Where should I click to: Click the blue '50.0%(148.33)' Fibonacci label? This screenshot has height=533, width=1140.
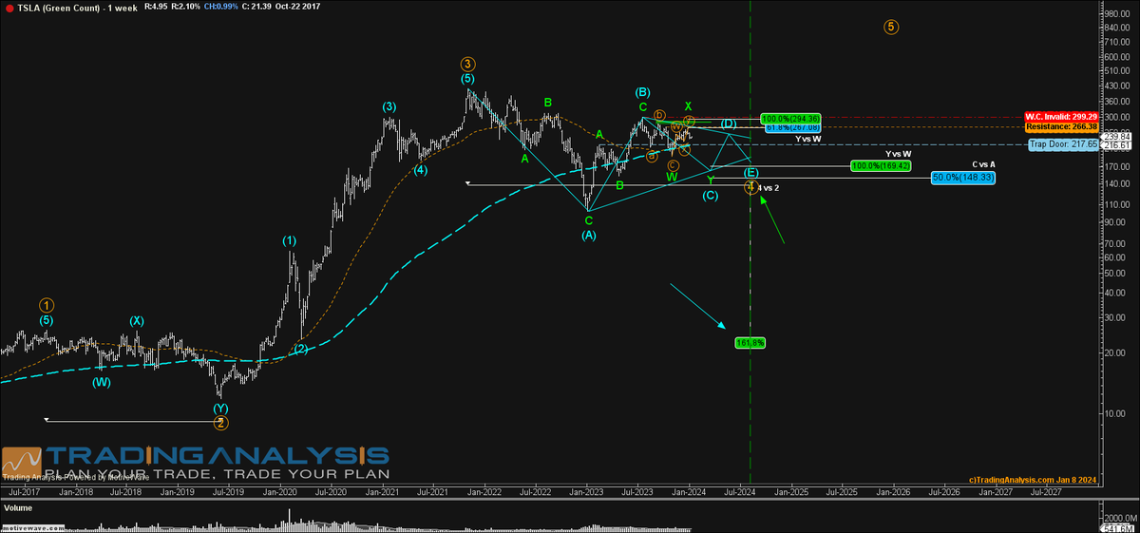pos(963,178)
